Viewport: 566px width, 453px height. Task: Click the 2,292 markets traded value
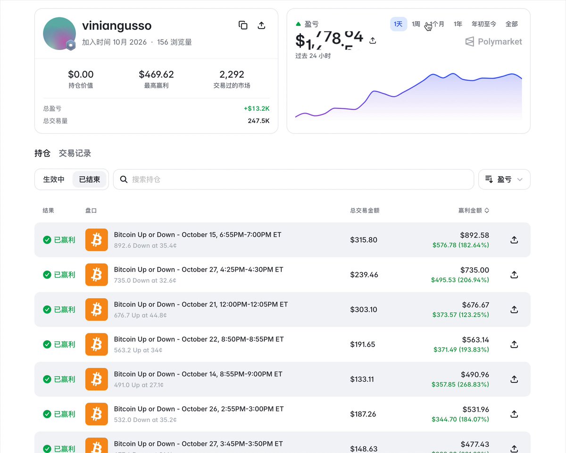[232, 74]
